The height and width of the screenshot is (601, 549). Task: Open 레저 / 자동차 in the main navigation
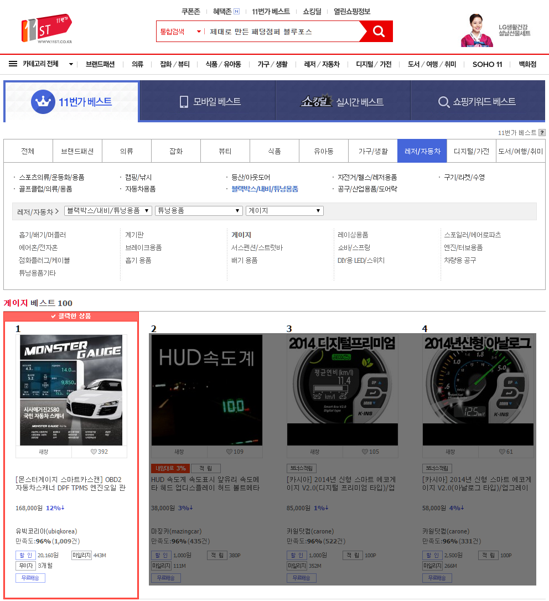coord(322,64)
